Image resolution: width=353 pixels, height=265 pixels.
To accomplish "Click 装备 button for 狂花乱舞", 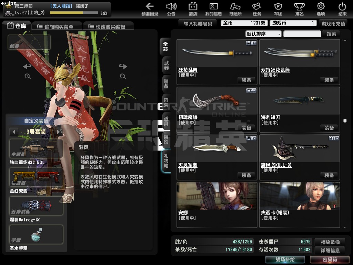I will click(246, 80).
